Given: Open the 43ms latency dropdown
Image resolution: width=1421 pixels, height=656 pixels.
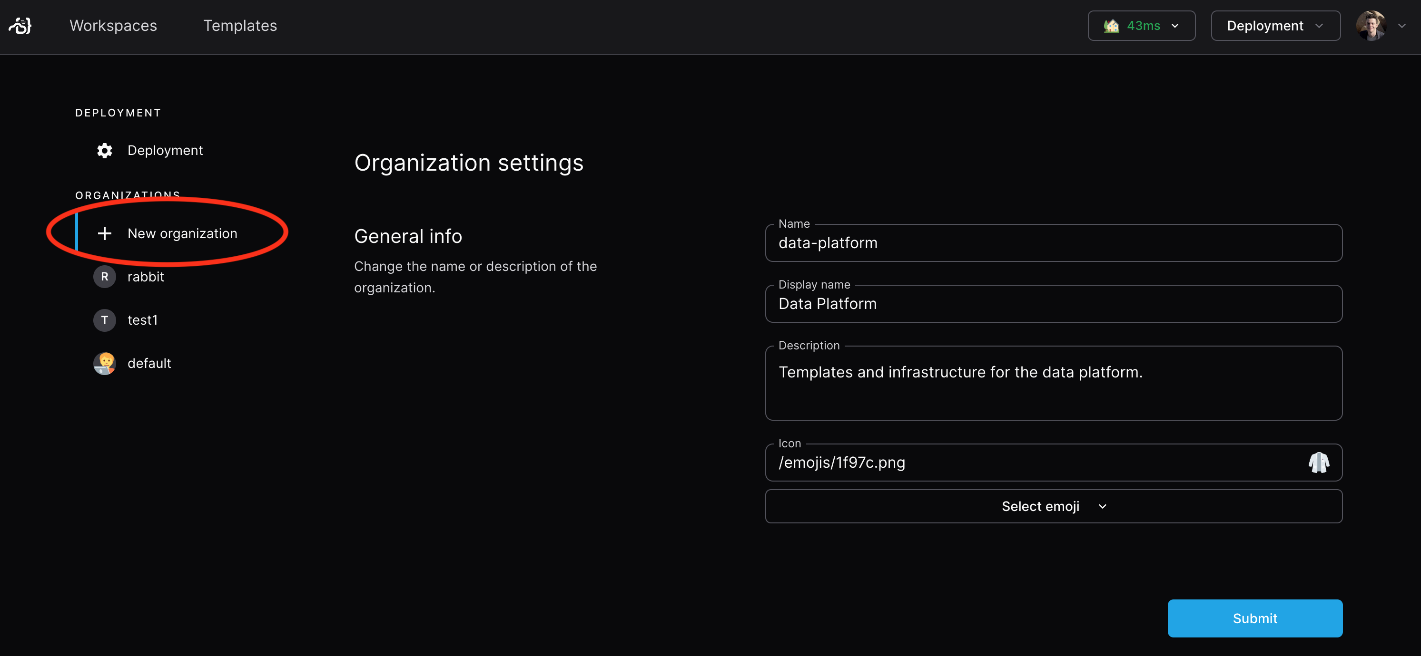Looking at the screenshot, I should pos(1141,26).
